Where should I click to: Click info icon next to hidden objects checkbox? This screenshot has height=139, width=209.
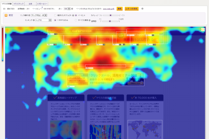[x=73, y=15]
